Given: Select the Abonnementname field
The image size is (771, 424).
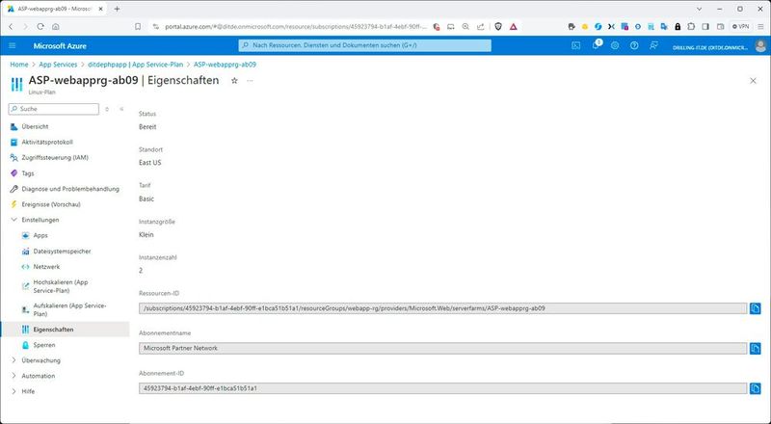Looking at the screenshot, I should point(443,348).
